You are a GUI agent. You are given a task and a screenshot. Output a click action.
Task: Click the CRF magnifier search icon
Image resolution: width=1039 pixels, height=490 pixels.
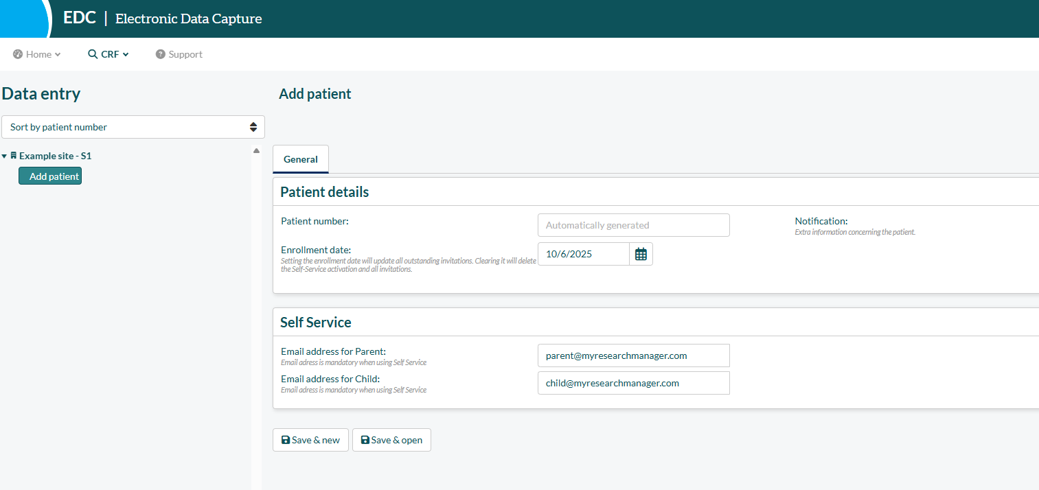click(93, 54)
